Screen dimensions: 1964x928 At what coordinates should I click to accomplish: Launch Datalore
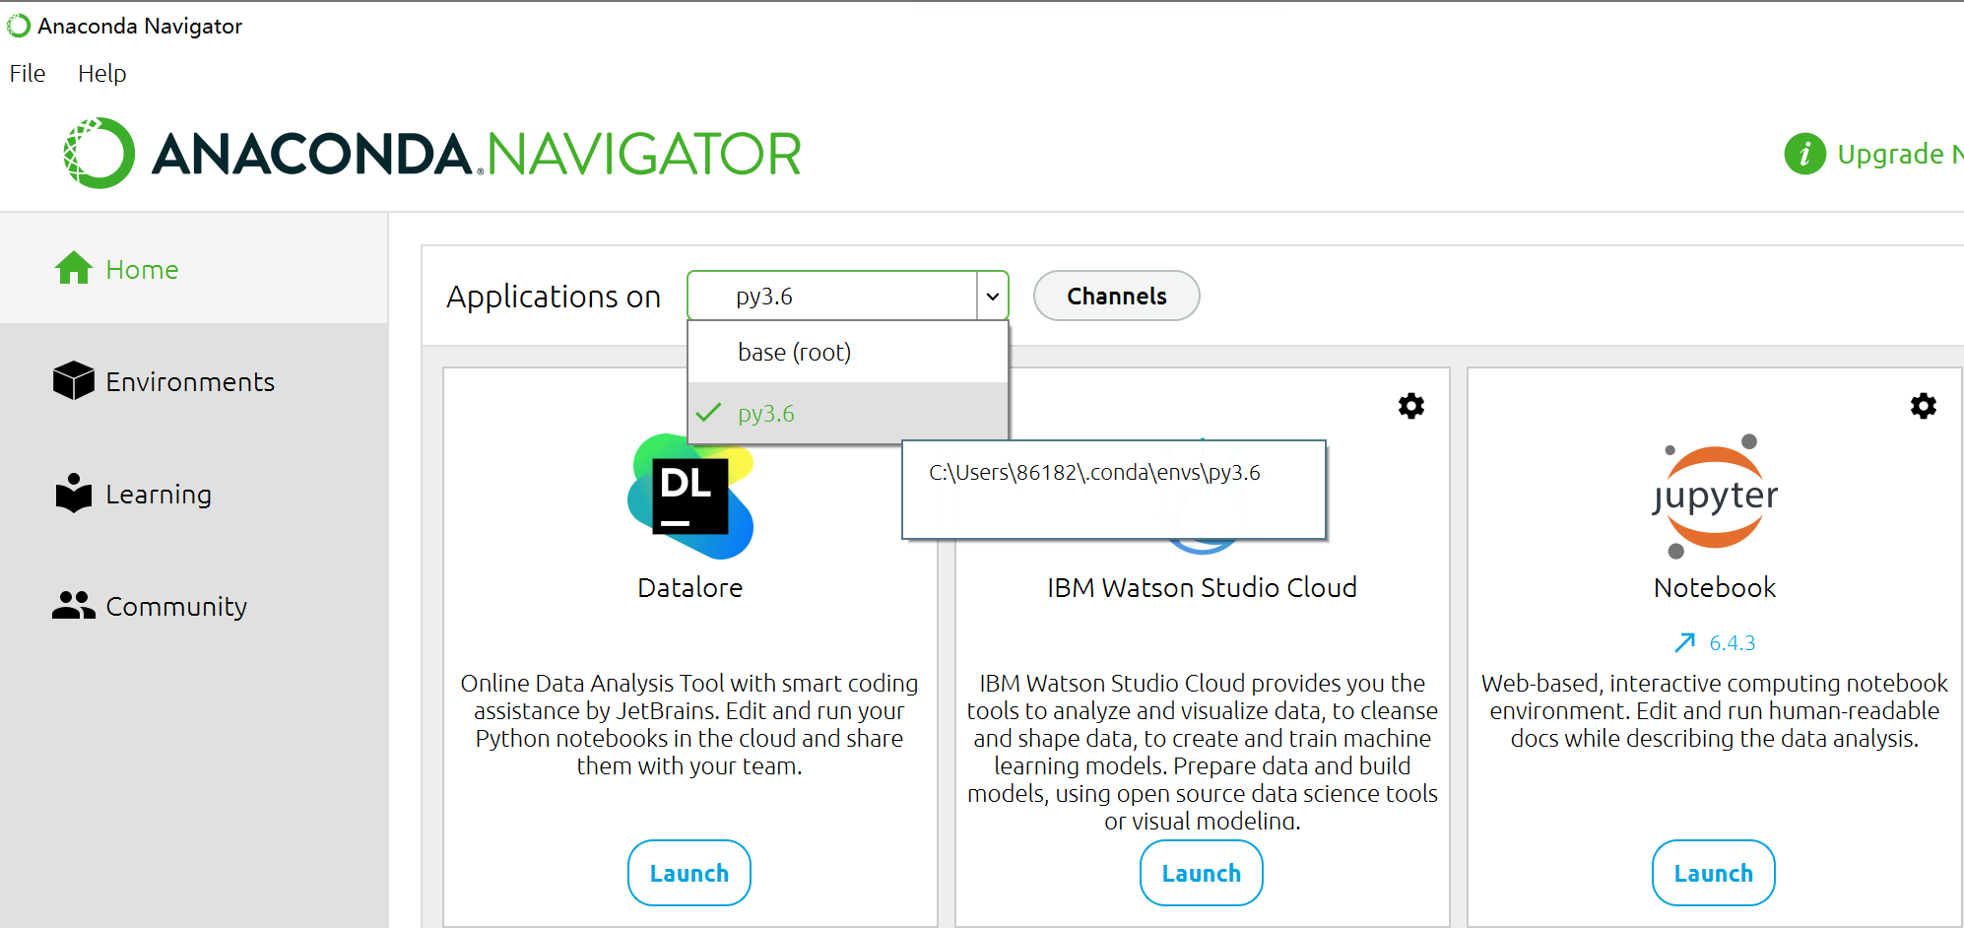(x=689, y=873)
